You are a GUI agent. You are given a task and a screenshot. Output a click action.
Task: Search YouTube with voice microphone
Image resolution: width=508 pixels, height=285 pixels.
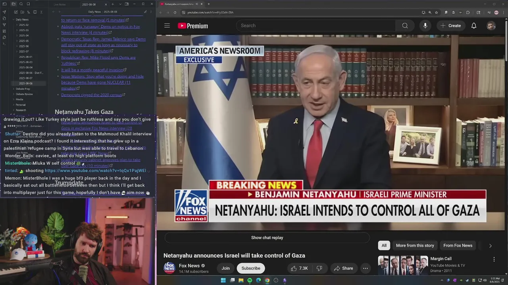[x=425, y=26]
